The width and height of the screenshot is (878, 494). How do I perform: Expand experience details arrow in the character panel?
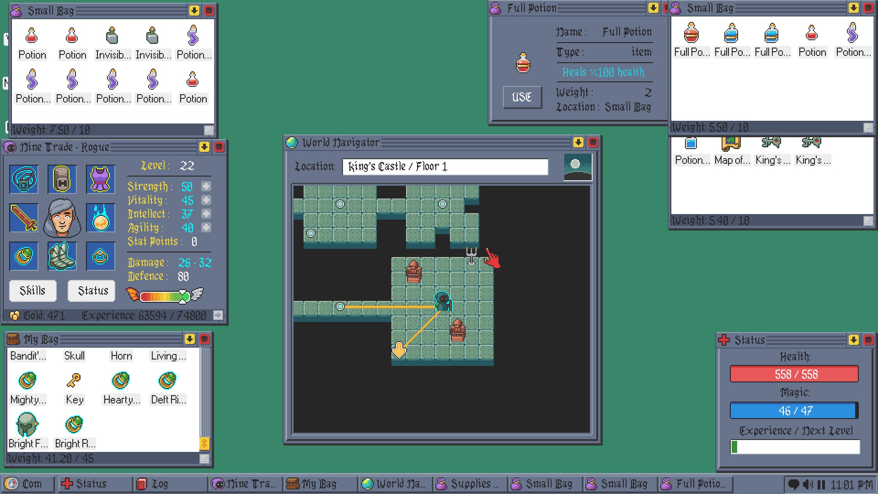pyautogui.click(x=218, y=315)
